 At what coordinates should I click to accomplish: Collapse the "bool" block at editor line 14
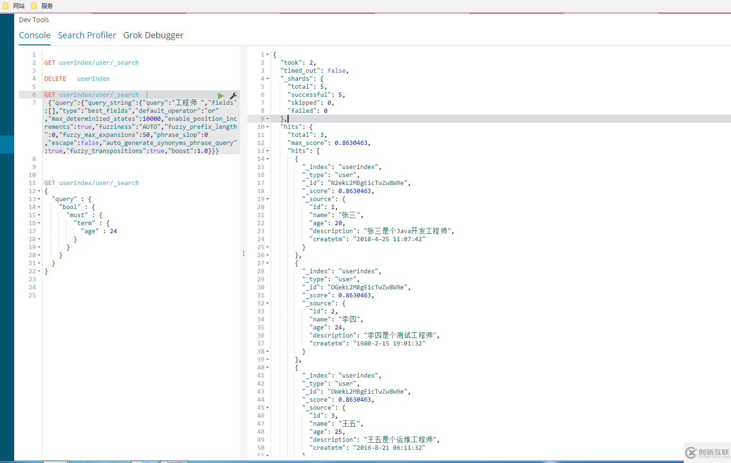tap(39, 207)
